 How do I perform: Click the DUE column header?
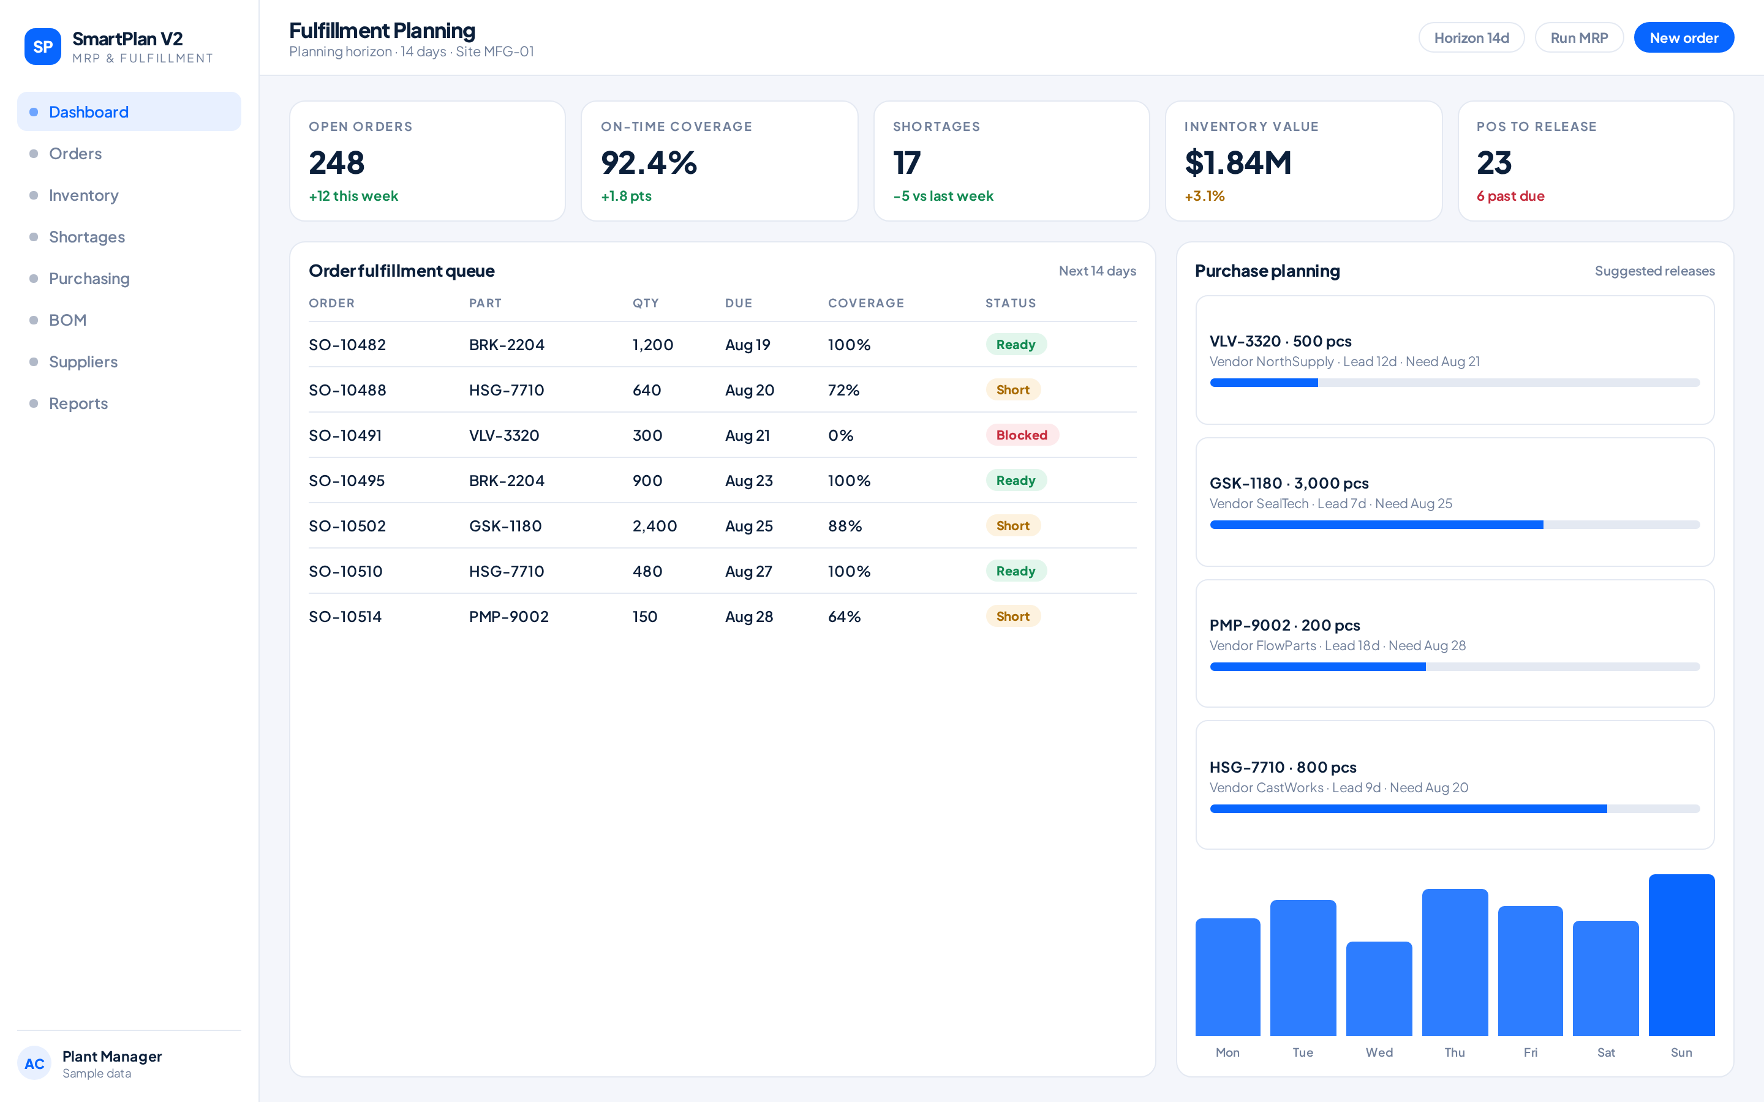click(739, 302)
